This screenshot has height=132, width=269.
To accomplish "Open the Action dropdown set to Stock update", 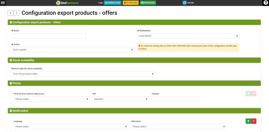I will click(x=73, y=50).
